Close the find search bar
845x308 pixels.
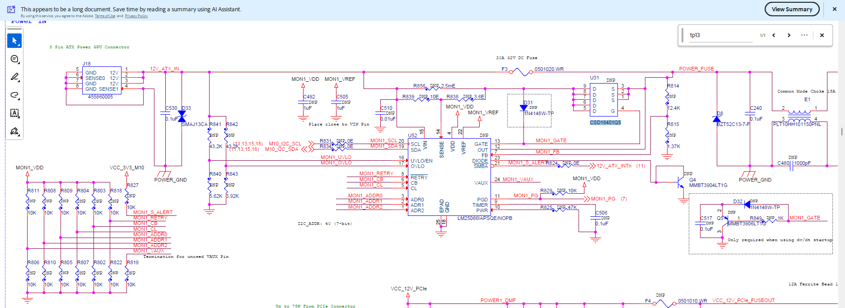click(822, 35)
